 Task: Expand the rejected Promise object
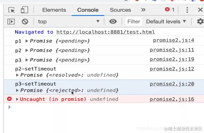pos(18,91)
